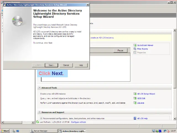Image resolution: width=177 pixels, height=133 pixels.
Task: Click the Last Refresh timestamp text
Action: click(54, 122)
